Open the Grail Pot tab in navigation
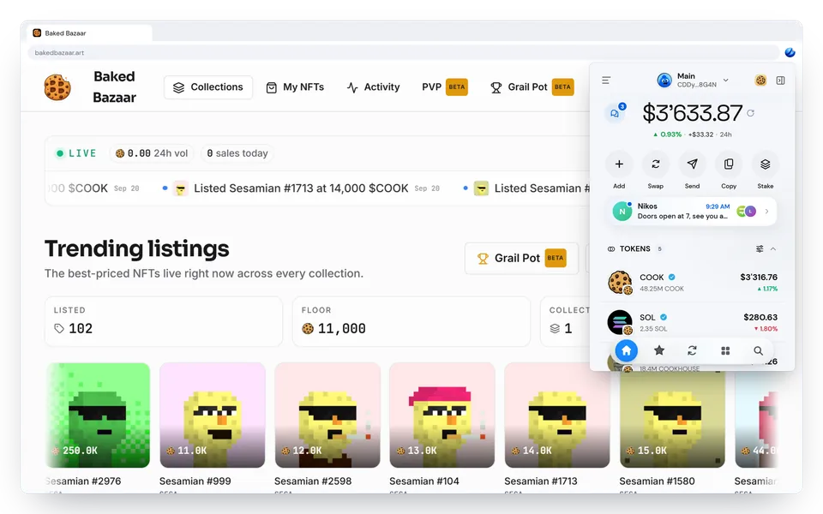Image resolution: width=823 pixels, height=514 pixels. (x=532, y=87)
